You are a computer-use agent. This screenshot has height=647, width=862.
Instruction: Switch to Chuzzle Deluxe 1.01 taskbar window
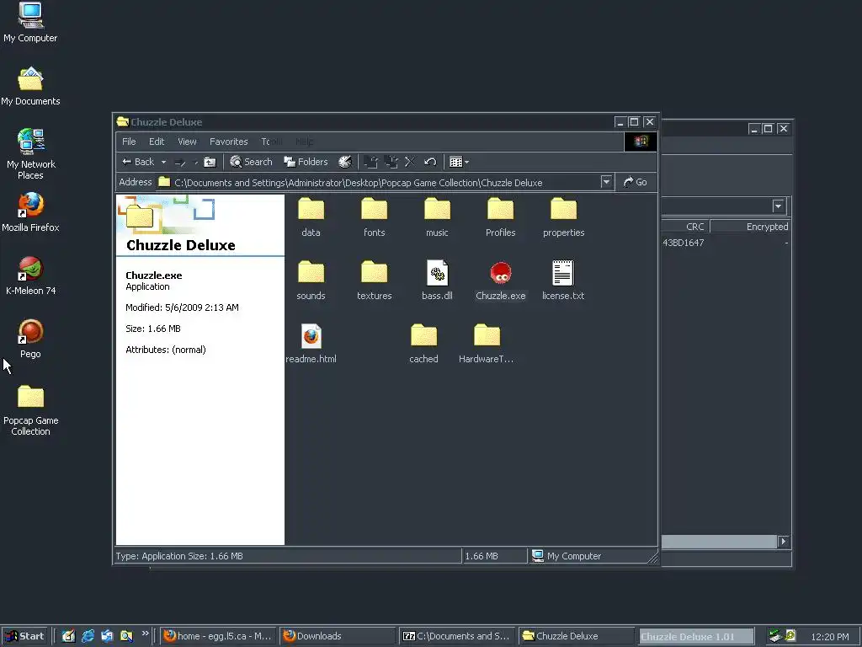pos(696,636)
